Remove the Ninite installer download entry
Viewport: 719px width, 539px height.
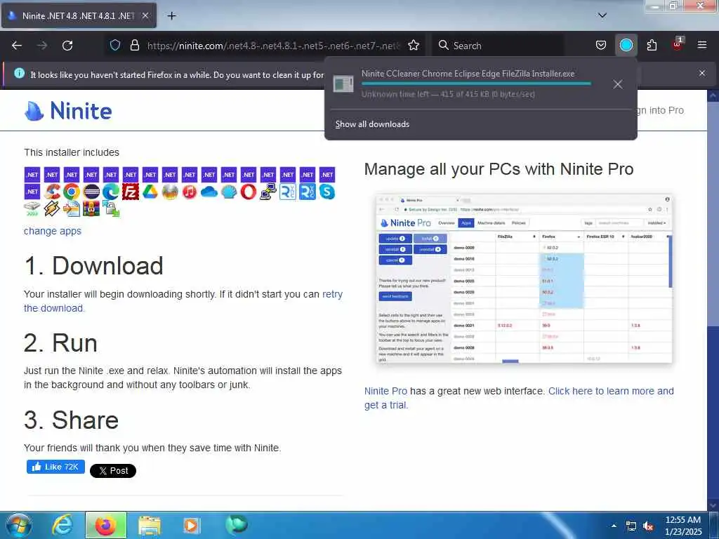(618, 84)
